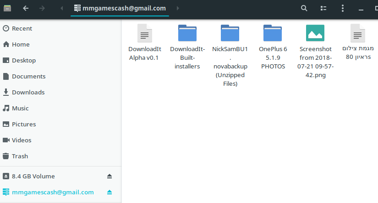This screenshot has height=203, width=378.
Task: Show previous path segment with left triangle
Action: (x=62, y=8)
